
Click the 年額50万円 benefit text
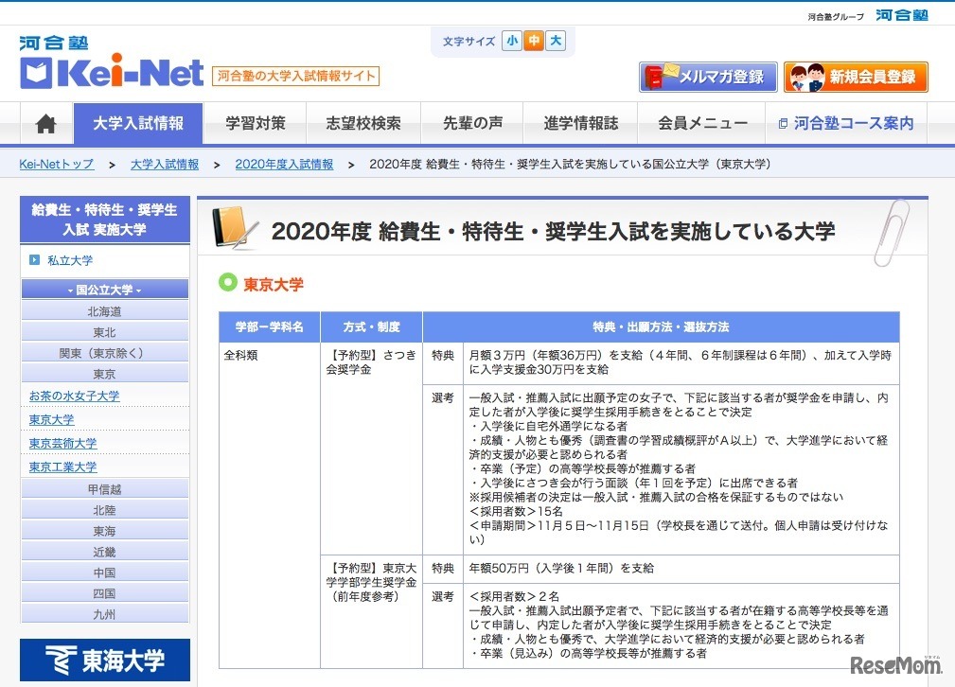pyautogui.click(x=561, y=568)
